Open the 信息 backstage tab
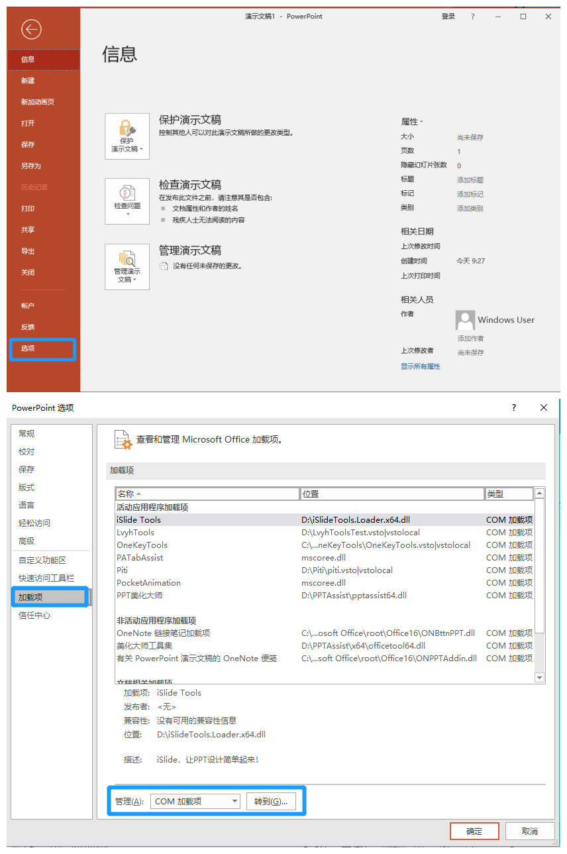The image size is (567, 854). (x=43, y=59)
